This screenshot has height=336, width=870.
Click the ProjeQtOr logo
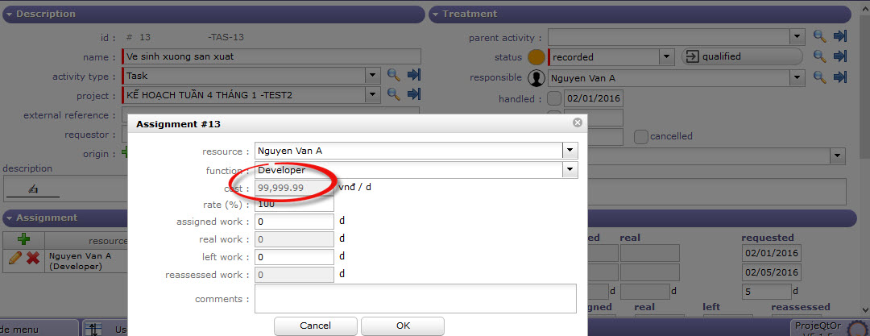point(857,328)
